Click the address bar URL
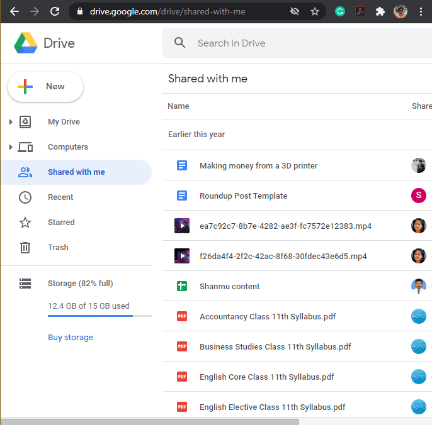 pos(168,11)
